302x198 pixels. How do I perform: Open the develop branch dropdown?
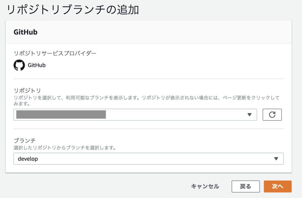tap(149, 159)
